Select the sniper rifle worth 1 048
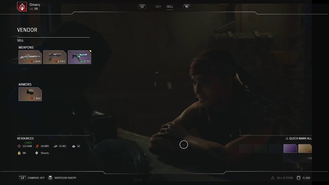 tap(30, 57)
